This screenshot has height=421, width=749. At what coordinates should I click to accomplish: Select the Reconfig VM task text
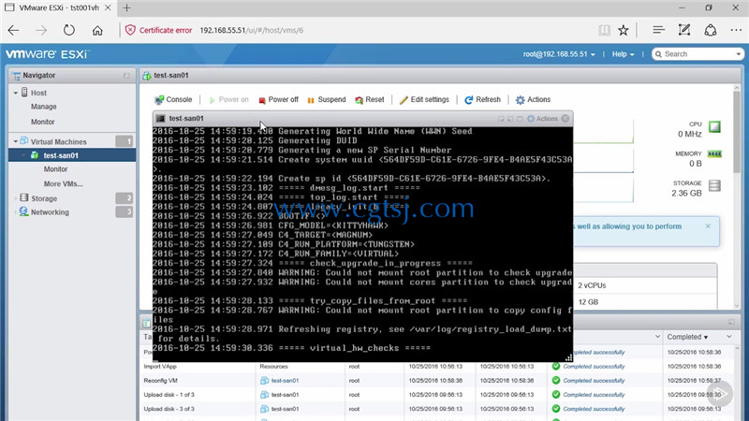click(160, 381)
